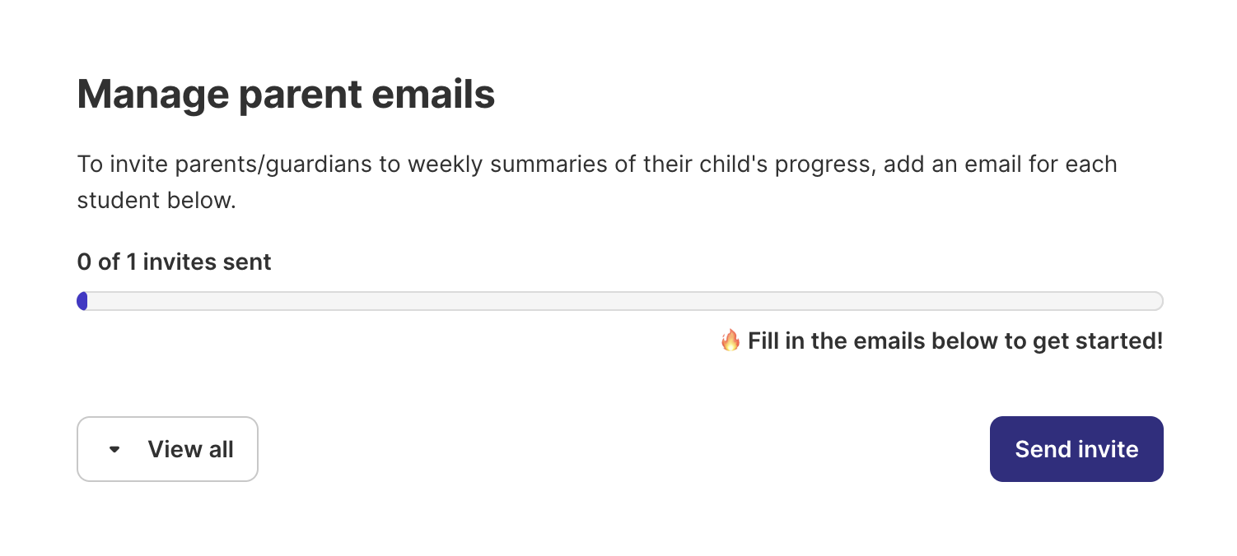Click the "student below." description line
The height and width of the screenshot is (556, 1237).
(x=156, y=200)
